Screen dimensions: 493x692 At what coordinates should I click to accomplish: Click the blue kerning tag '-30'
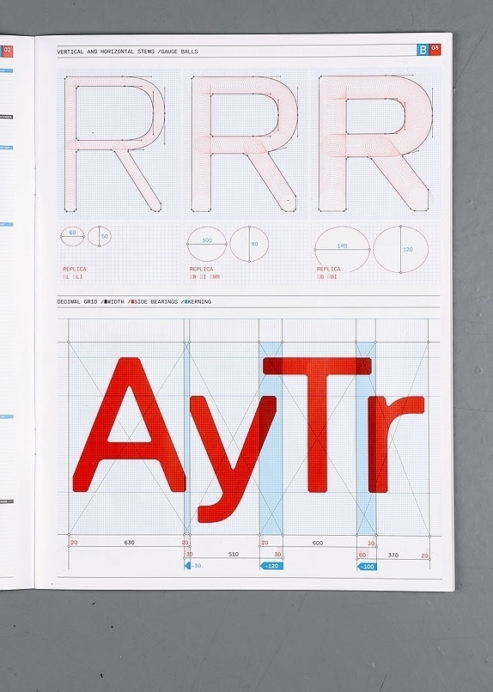(x=193, y=566)
